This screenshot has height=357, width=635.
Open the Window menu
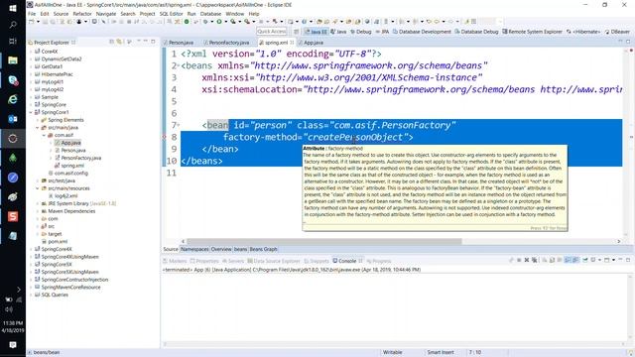click(x=234, y=14)
